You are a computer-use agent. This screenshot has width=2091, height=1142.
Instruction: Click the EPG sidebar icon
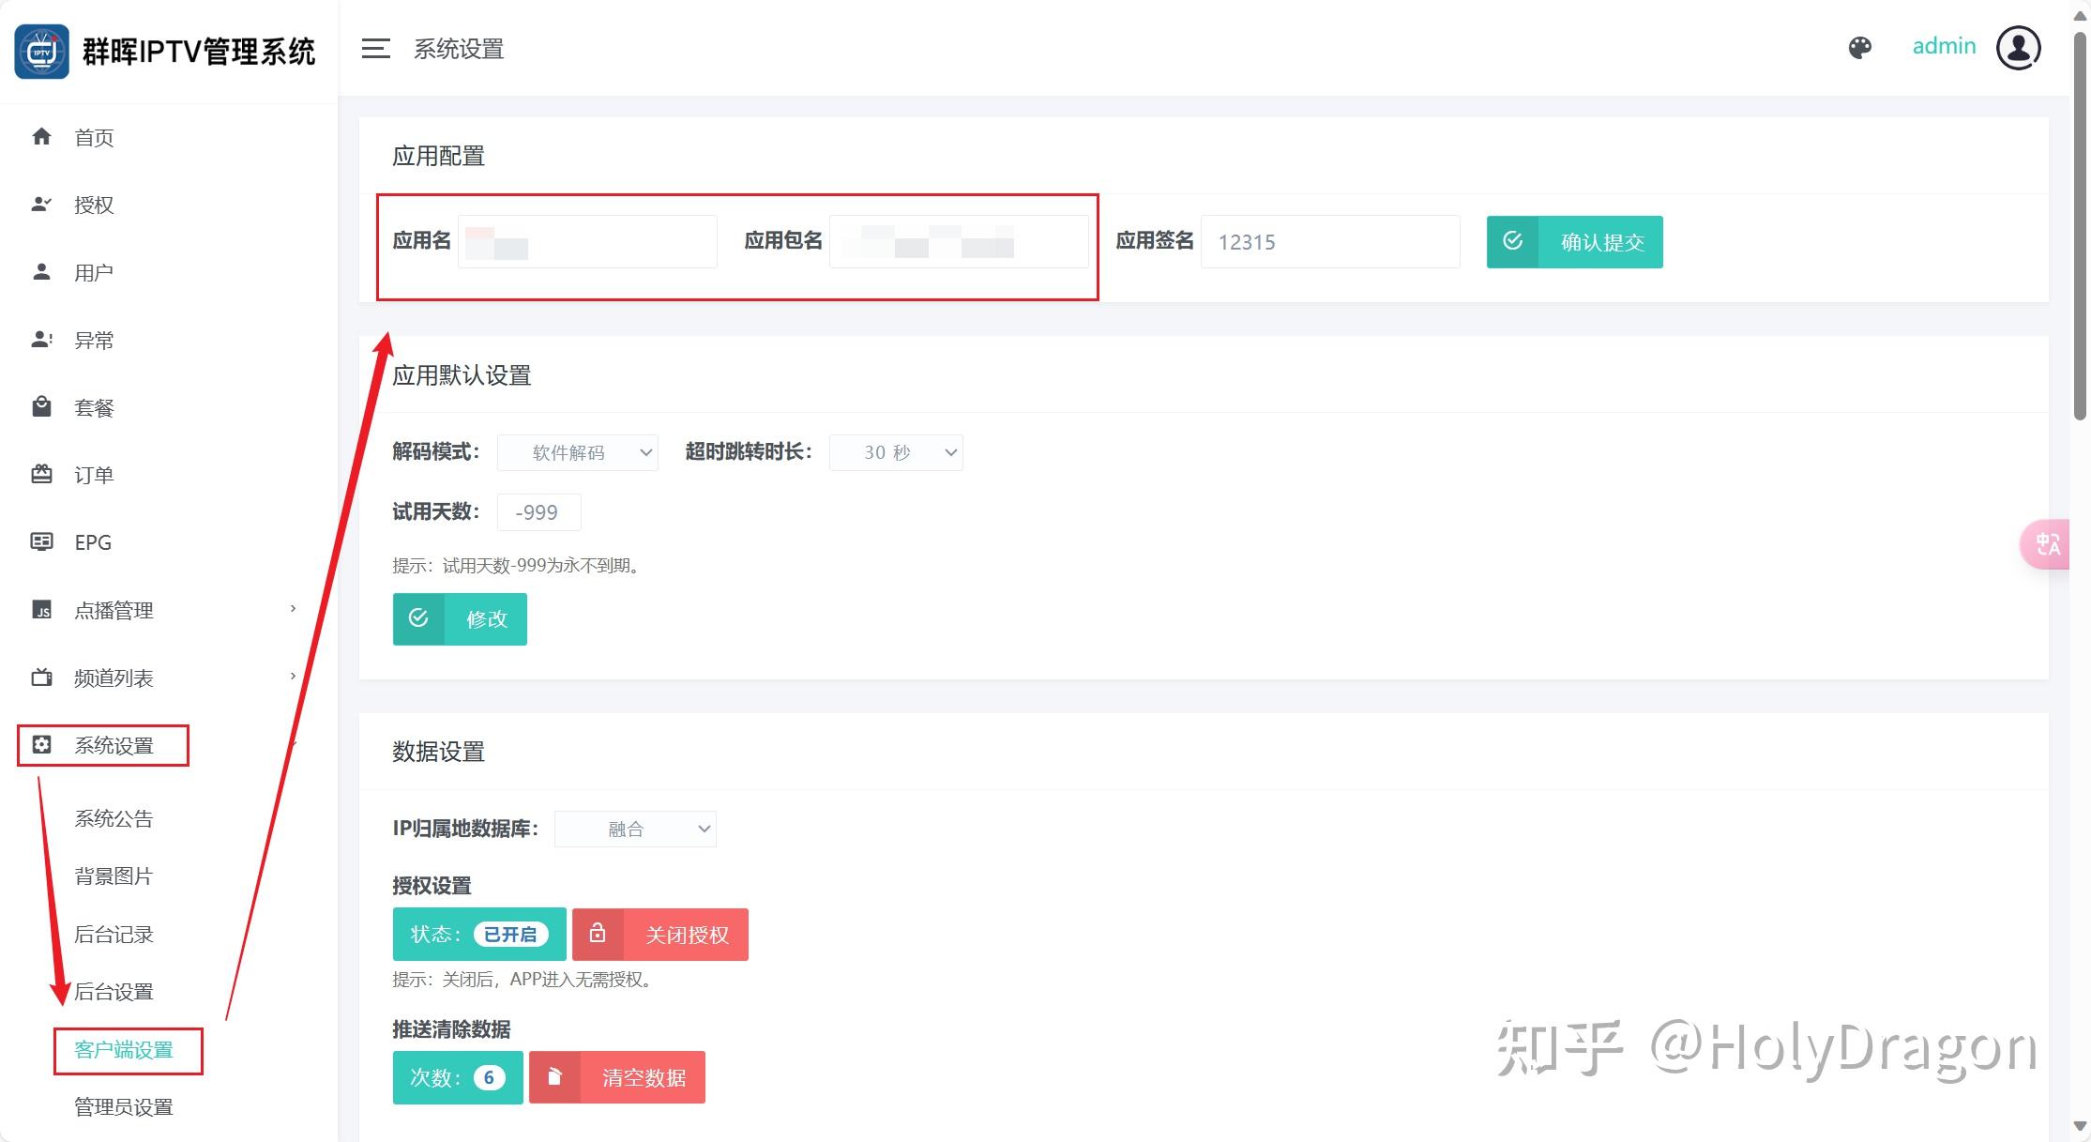41,541
